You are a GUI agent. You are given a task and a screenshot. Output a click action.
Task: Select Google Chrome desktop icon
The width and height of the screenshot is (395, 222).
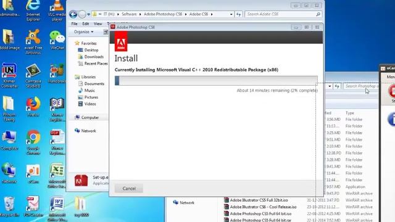point(33,142)
